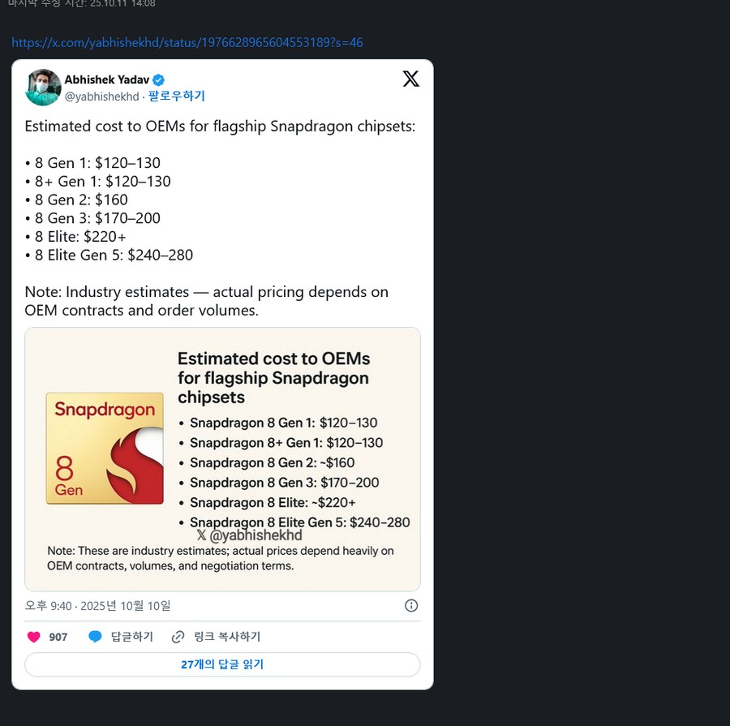Copy the tweet link via 링크 복사하기
The width and height of the screenshot is (730, 726).
click(x=225, y=637)
